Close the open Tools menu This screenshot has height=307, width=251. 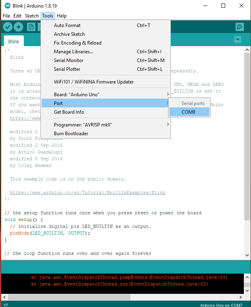click(48, 16)
